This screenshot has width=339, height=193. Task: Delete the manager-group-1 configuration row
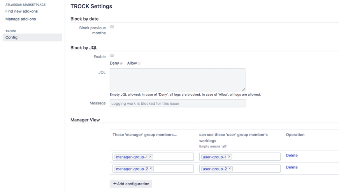click(292, 156)
